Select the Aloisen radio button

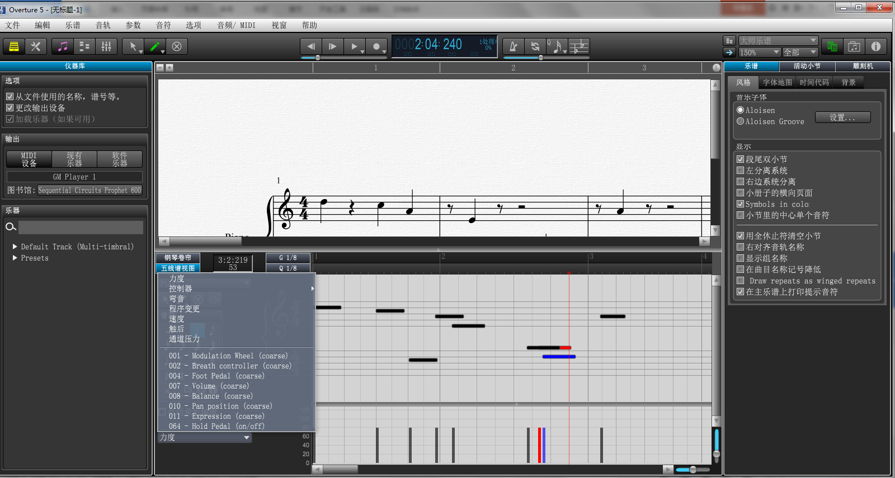pos(740,110)
